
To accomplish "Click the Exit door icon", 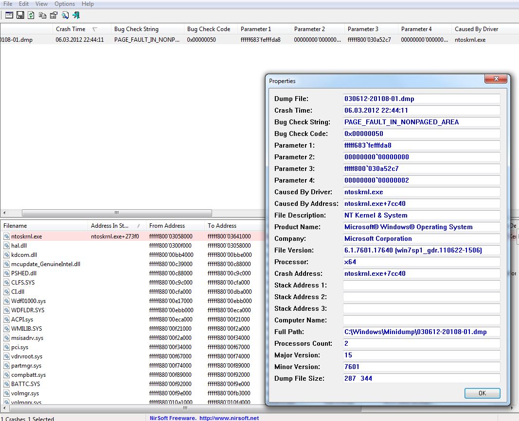I will (76, 15).
